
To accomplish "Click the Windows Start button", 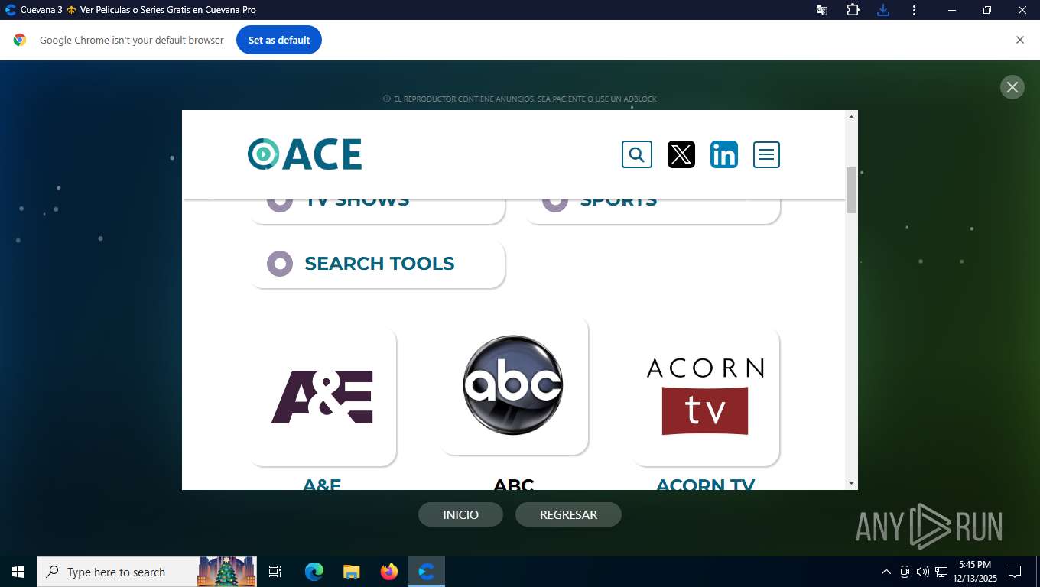I will click(18, 572).
